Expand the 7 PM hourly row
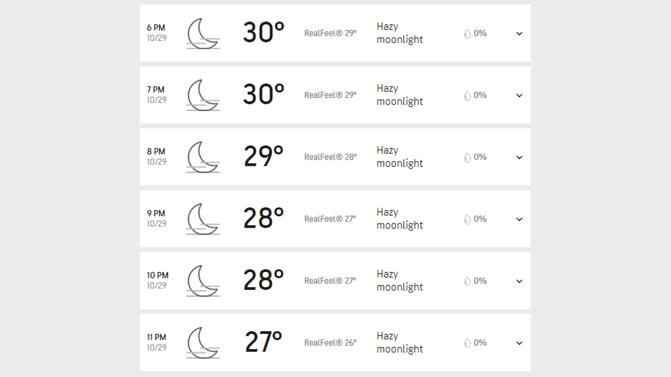The width and height of the screenshot is (671, 377). pos(519,96)
